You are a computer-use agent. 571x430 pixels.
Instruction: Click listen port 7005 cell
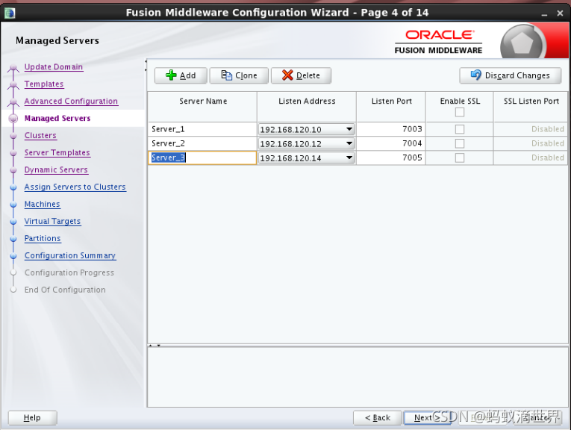tap(390, 158)
